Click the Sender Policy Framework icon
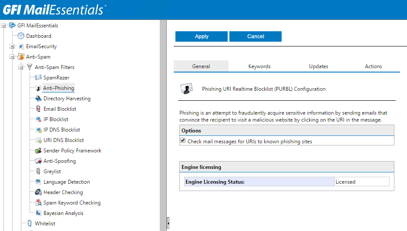 38,151
